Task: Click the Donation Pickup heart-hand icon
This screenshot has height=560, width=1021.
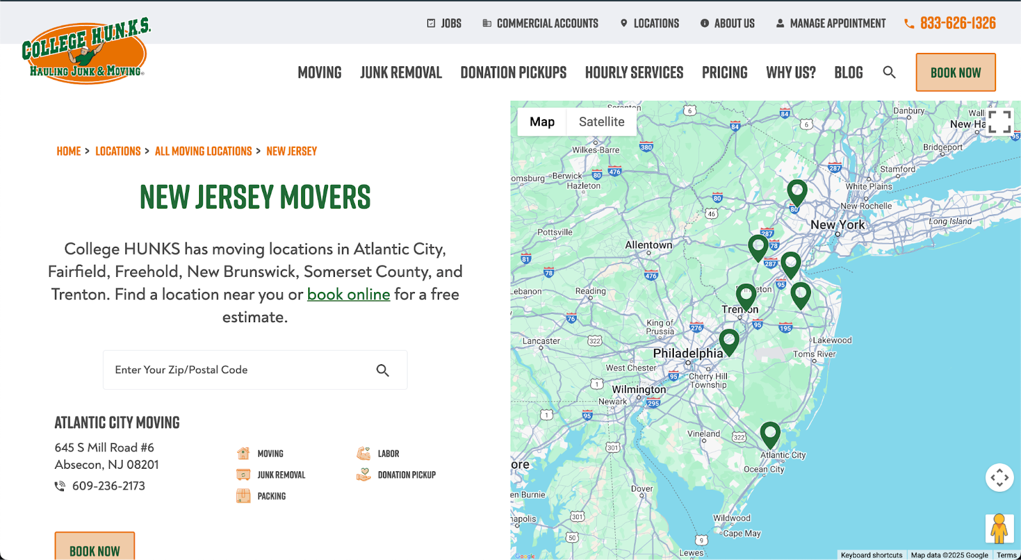Action: click(x=363, y=475)
